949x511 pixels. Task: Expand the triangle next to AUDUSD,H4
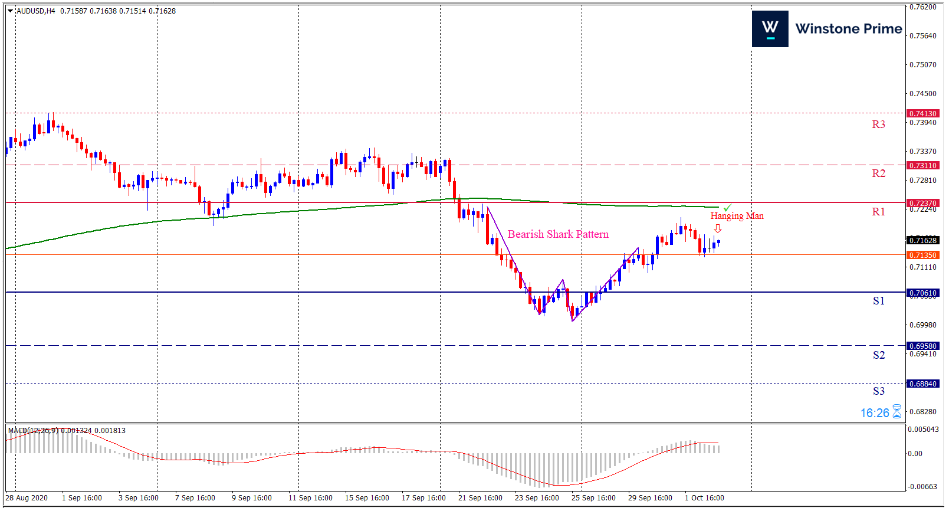click(10, 11)
